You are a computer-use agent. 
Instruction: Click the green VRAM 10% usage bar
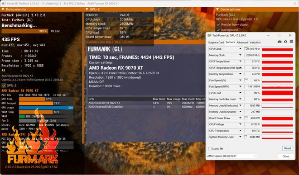(22, 116)
